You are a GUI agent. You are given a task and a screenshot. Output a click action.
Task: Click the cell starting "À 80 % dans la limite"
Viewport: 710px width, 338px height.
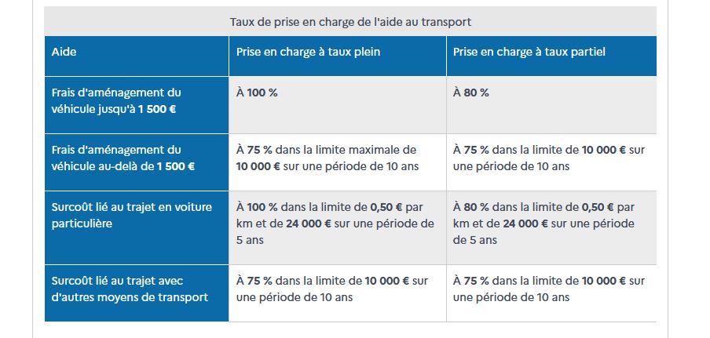[x=549, y=223]
